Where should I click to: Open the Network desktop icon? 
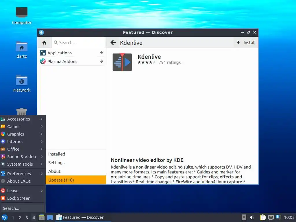[x=21, y=80]
